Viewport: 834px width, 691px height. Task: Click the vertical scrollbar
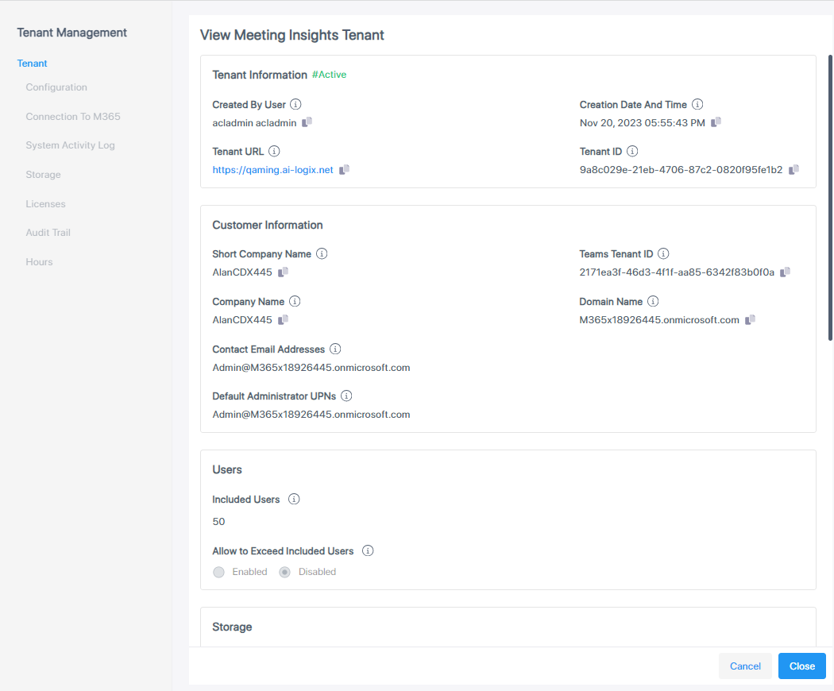[830, 199]
